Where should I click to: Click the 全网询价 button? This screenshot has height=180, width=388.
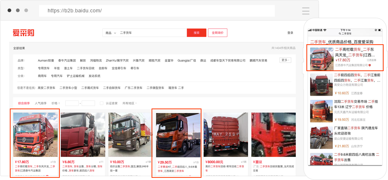point(217,33)
